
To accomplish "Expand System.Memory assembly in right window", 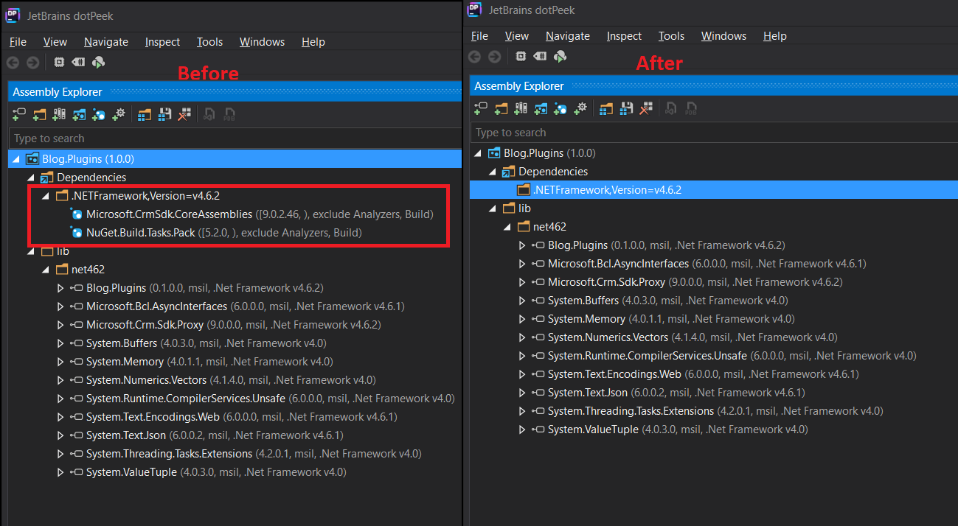I will (x=522, y=319).
